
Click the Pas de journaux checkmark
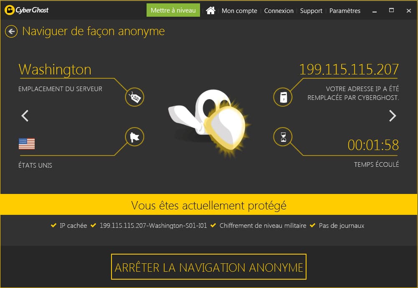[313, 225]
